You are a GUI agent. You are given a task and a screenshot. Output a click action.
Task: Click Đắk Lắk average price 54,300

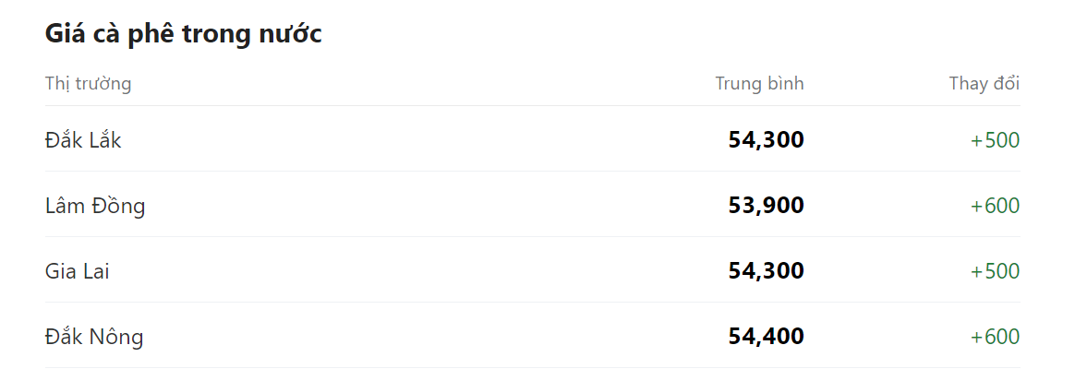766,140
